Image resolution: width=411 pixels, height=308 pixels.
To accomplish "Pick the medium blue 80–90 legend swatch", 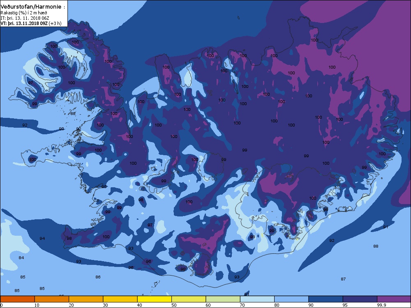I will [x=291, y=299].
